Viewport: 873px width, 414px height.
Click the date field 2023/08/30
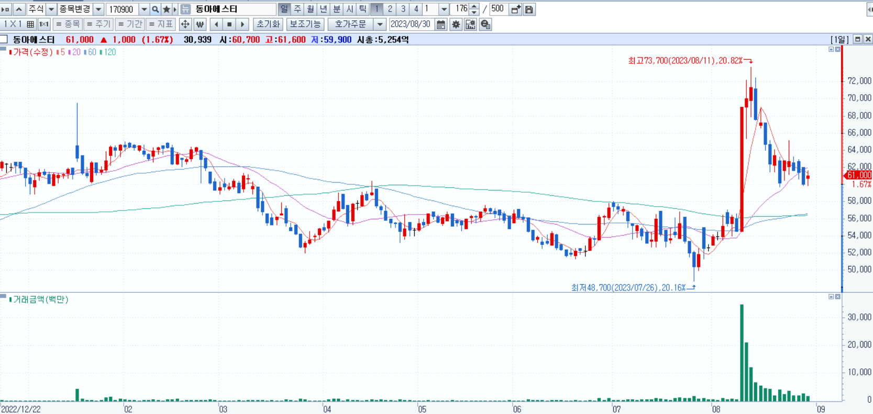[x=411, y=24]
